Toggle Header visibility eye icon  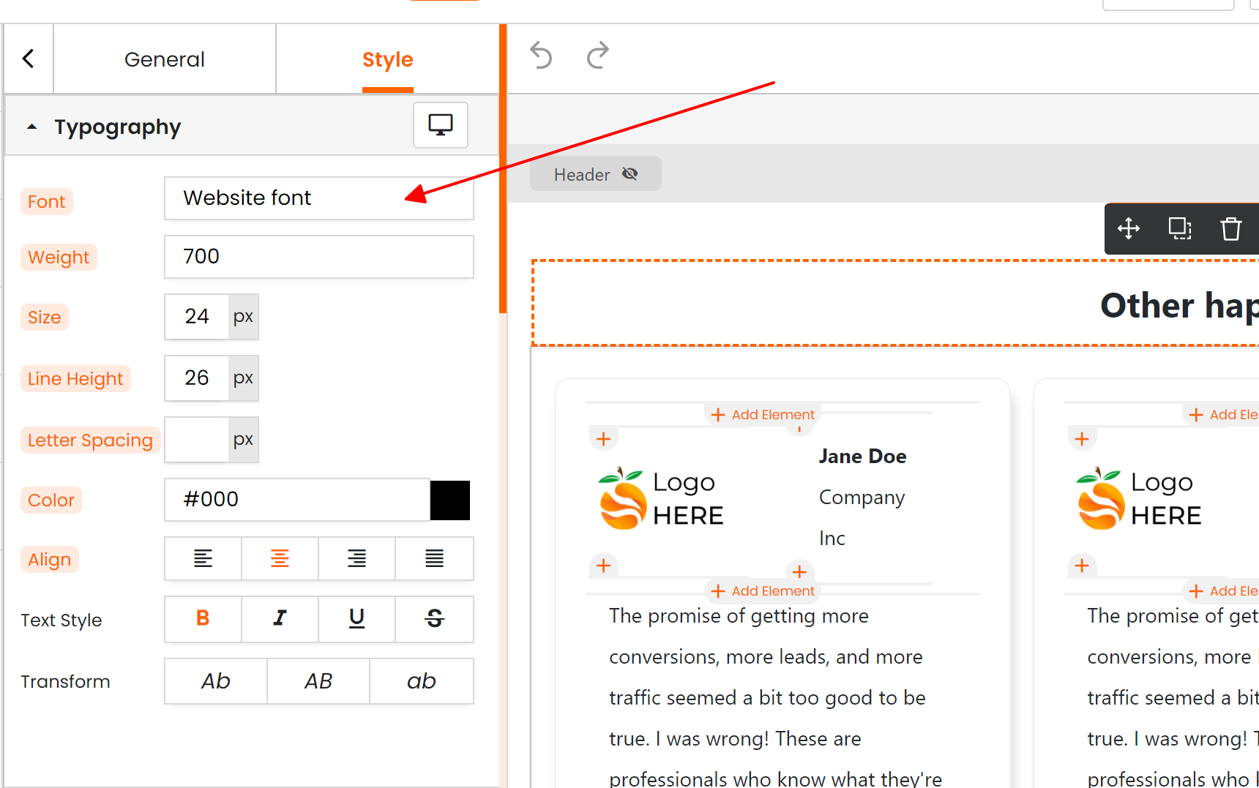pos(630,174)
